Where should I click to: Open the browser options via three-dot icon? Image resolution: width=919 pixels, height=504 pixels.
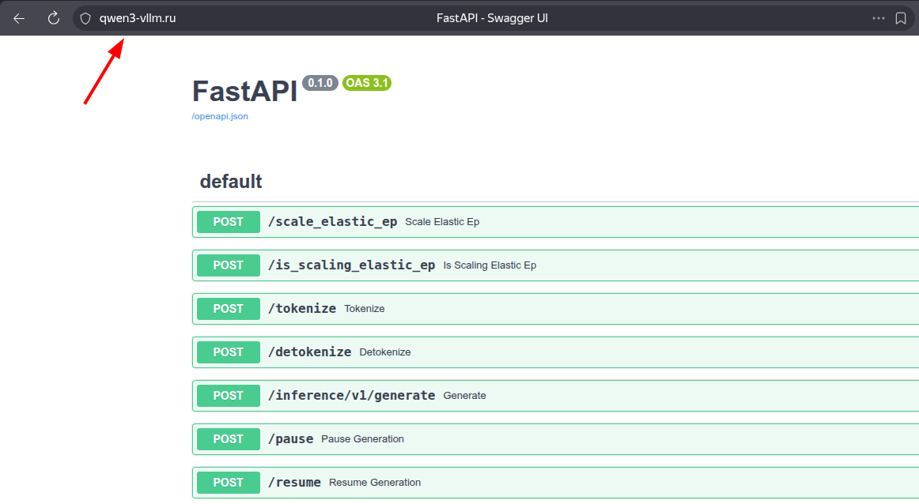click(x=878, y=18)
